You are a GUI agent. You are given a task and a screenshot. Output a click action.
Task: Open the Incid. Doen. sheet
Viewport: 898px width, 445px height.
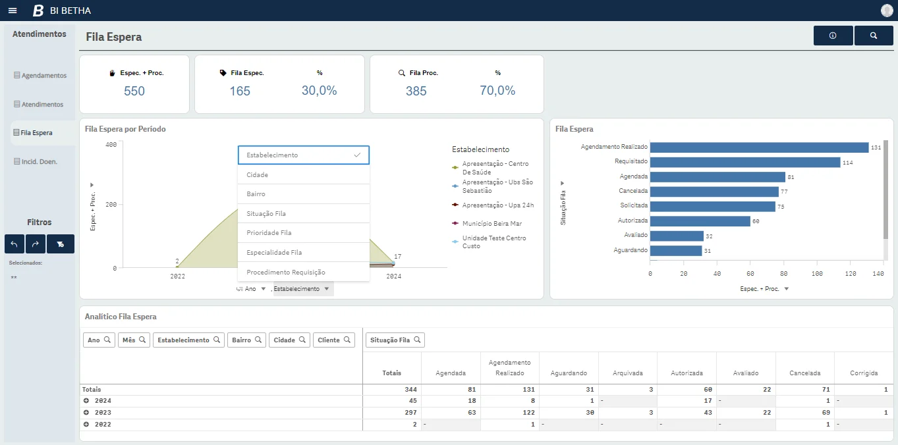35,161
